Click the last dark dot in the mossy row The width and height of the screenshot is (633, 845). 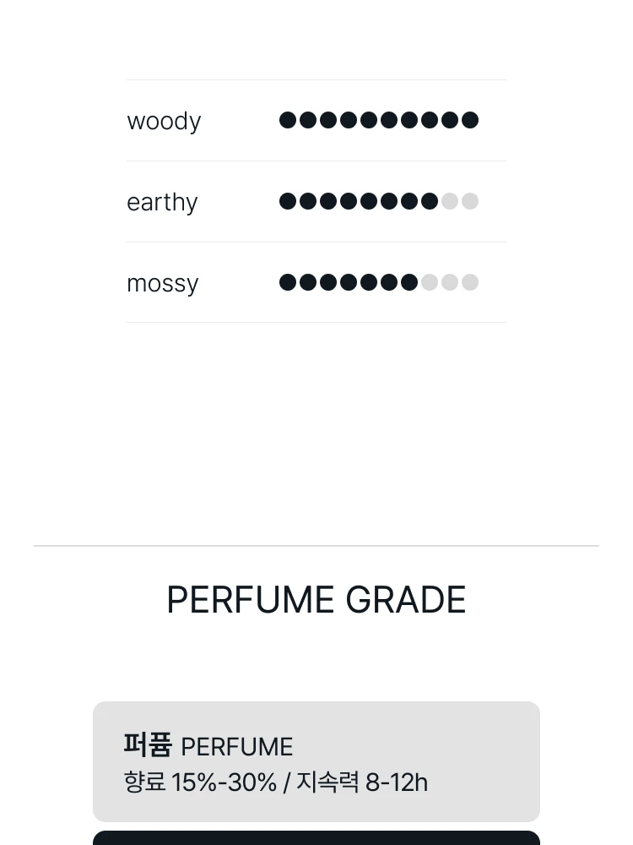point(409,282)
